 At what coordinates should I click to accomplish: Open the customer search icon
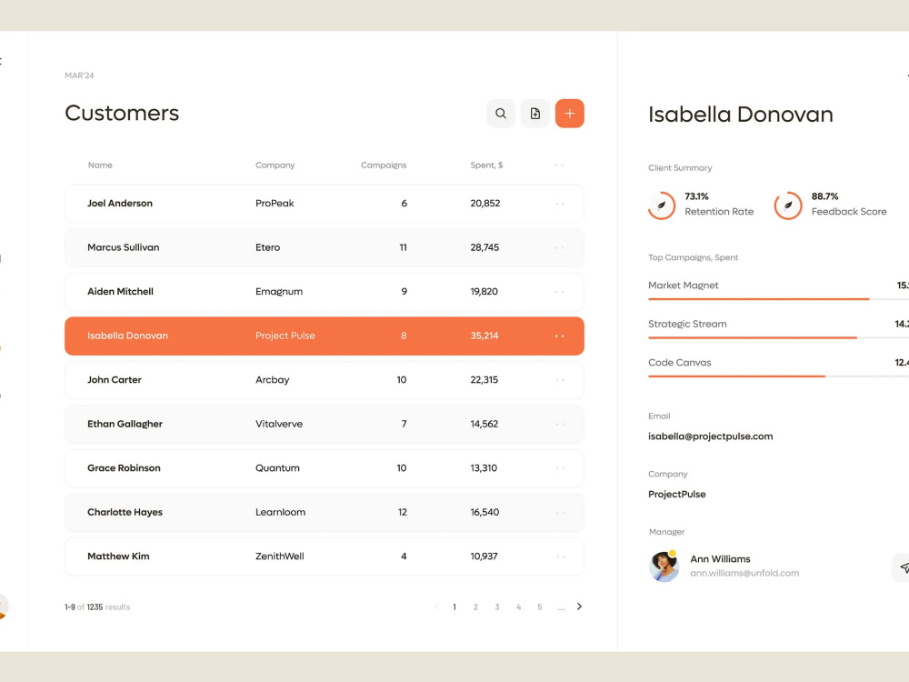[501, 114]
